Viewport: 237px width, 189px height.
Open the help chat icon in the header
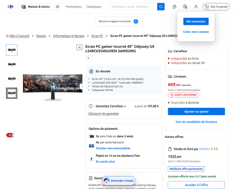tap(174, 6)
